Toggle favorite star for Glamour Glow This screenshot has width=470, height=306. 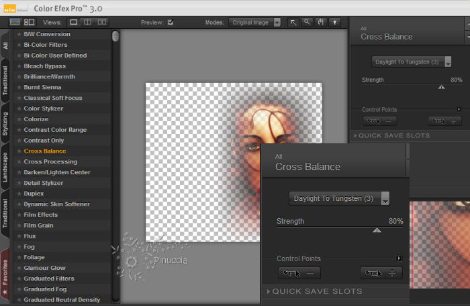point(19,268)
